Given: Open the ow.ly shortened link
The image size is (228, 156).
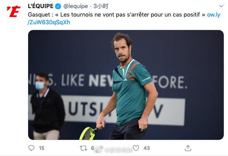Looking at the screenshot, I should [213, 15].
